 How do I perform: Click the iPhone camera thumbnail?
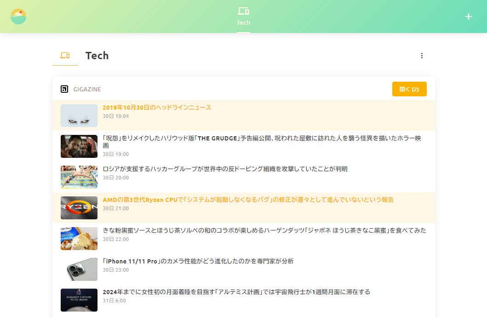79,269
